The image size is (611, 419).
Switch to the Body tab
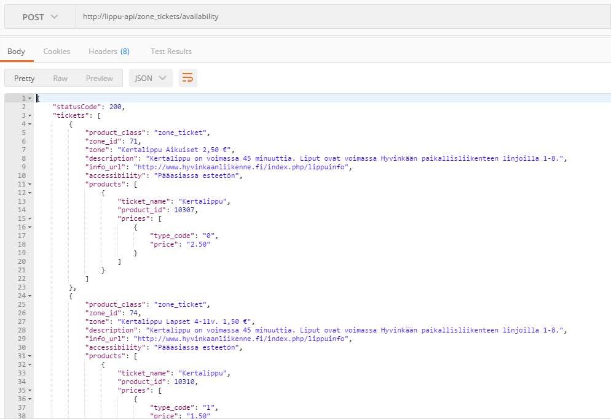(x=16, y=52)
